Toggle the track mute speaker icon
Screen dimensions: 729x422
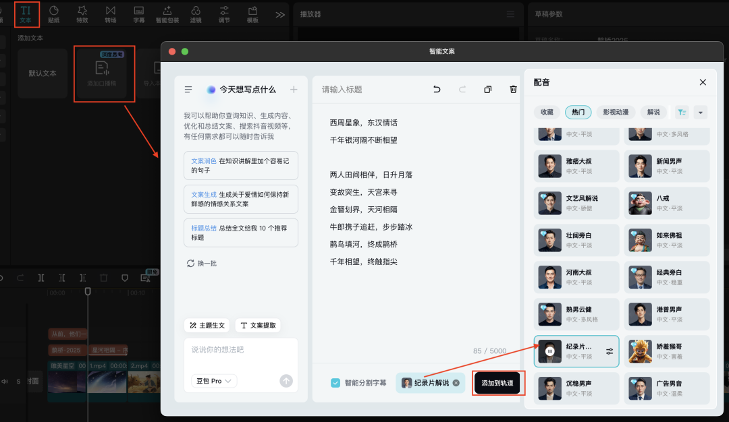point(5,382)
